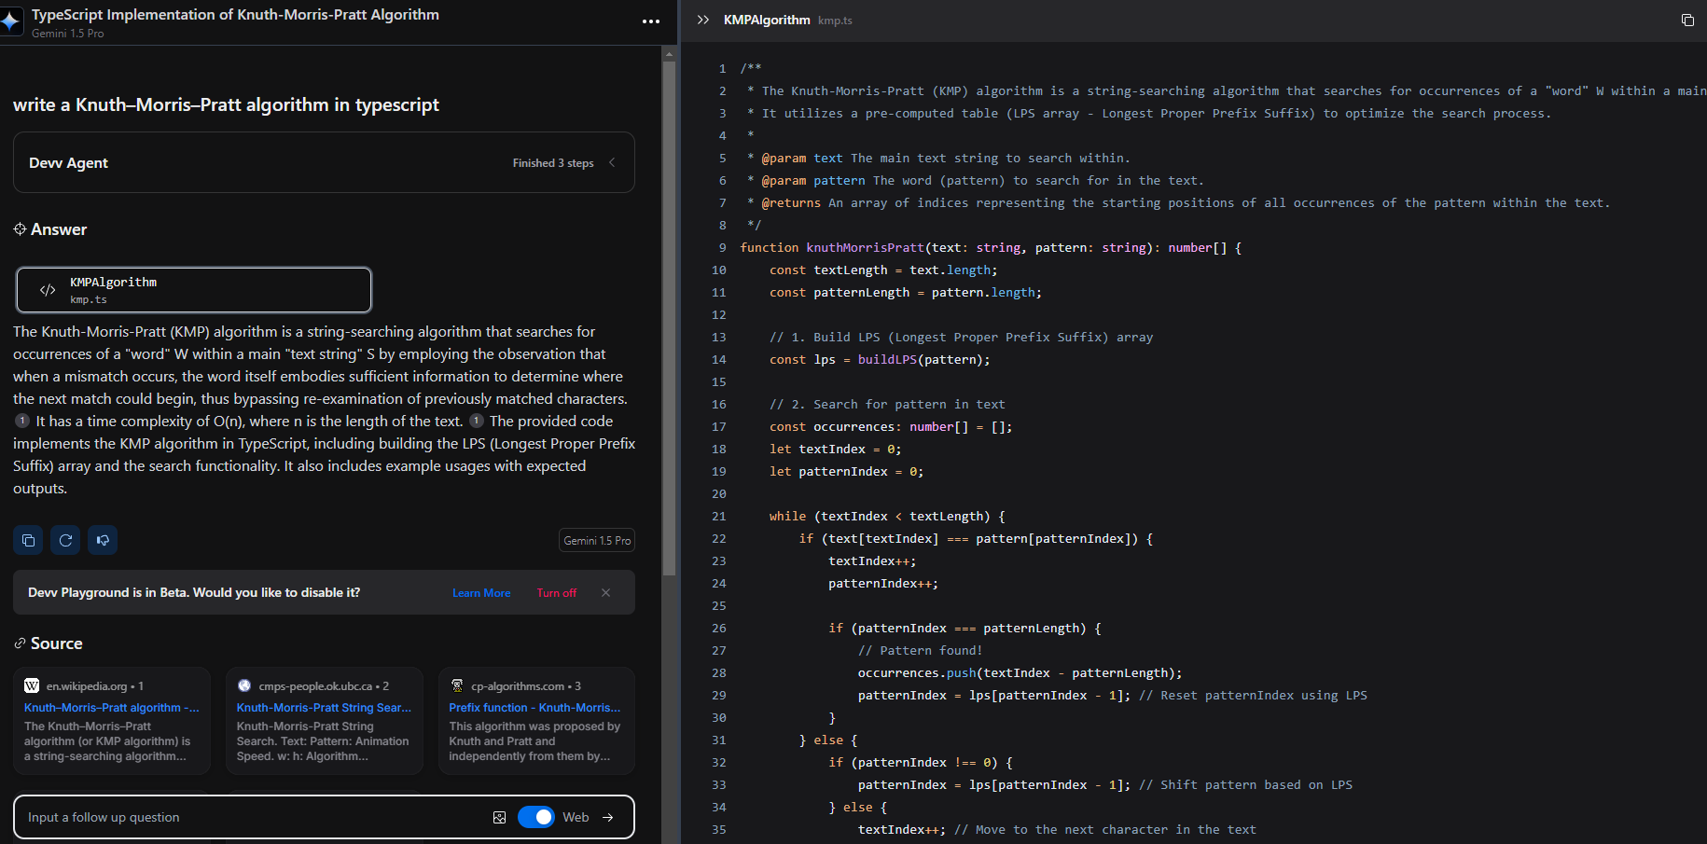Copy the answer text
Image resolution: width=1707 pixels, height=844 pixels.
(28, 540)
